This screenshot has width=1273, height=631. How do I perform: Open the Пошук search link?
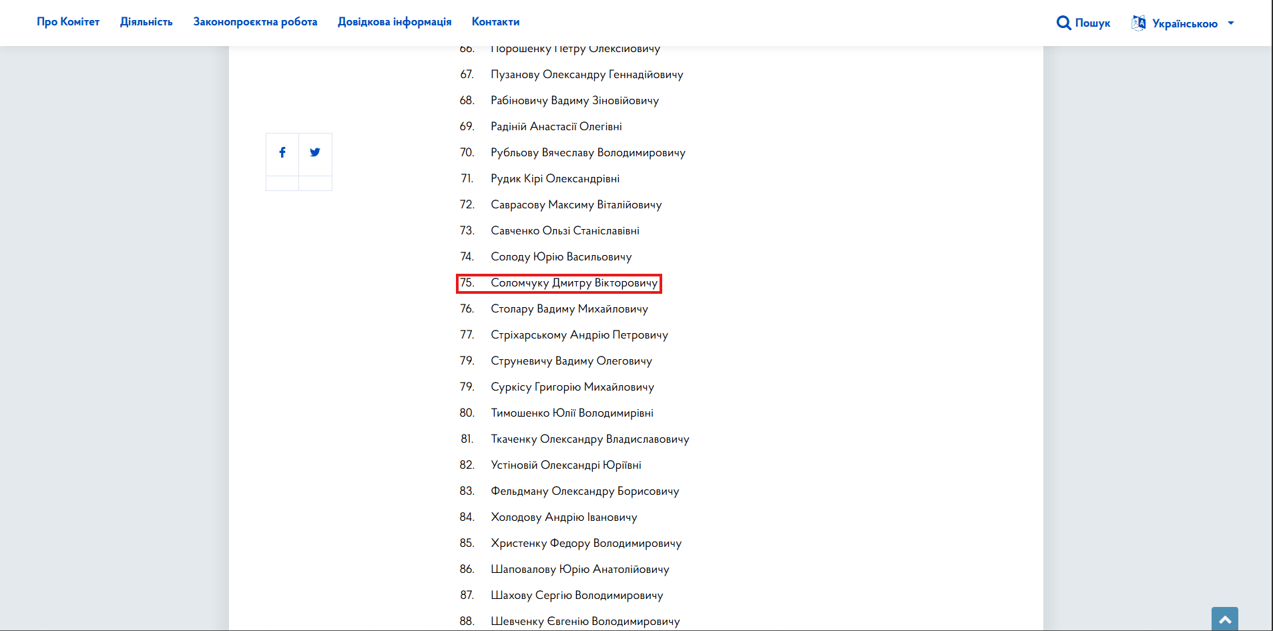click(1093, 23)
